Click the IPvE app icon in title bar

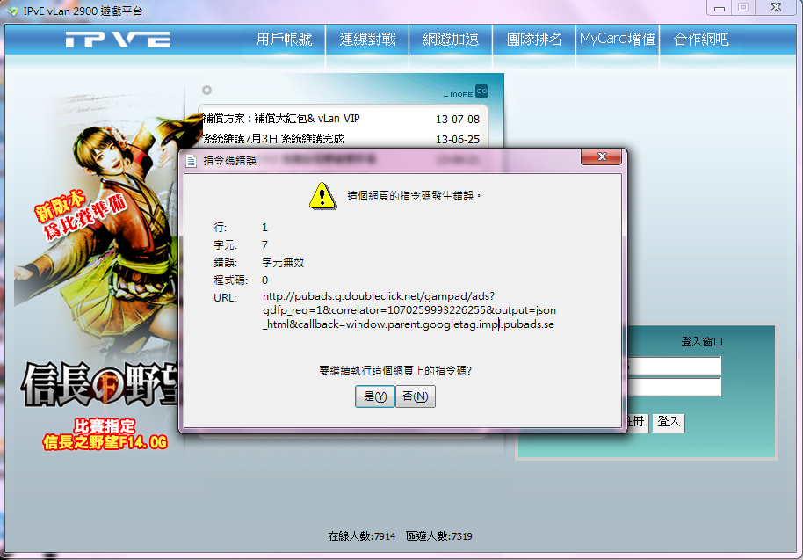13,11
